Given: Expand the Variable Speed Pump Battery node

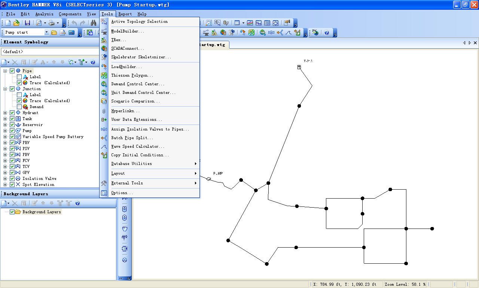Looking at the screenshot, I should click(5, 137).
